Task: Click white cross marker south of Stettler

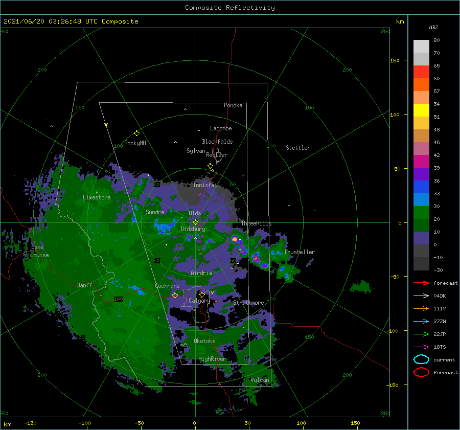Action: 289,206
